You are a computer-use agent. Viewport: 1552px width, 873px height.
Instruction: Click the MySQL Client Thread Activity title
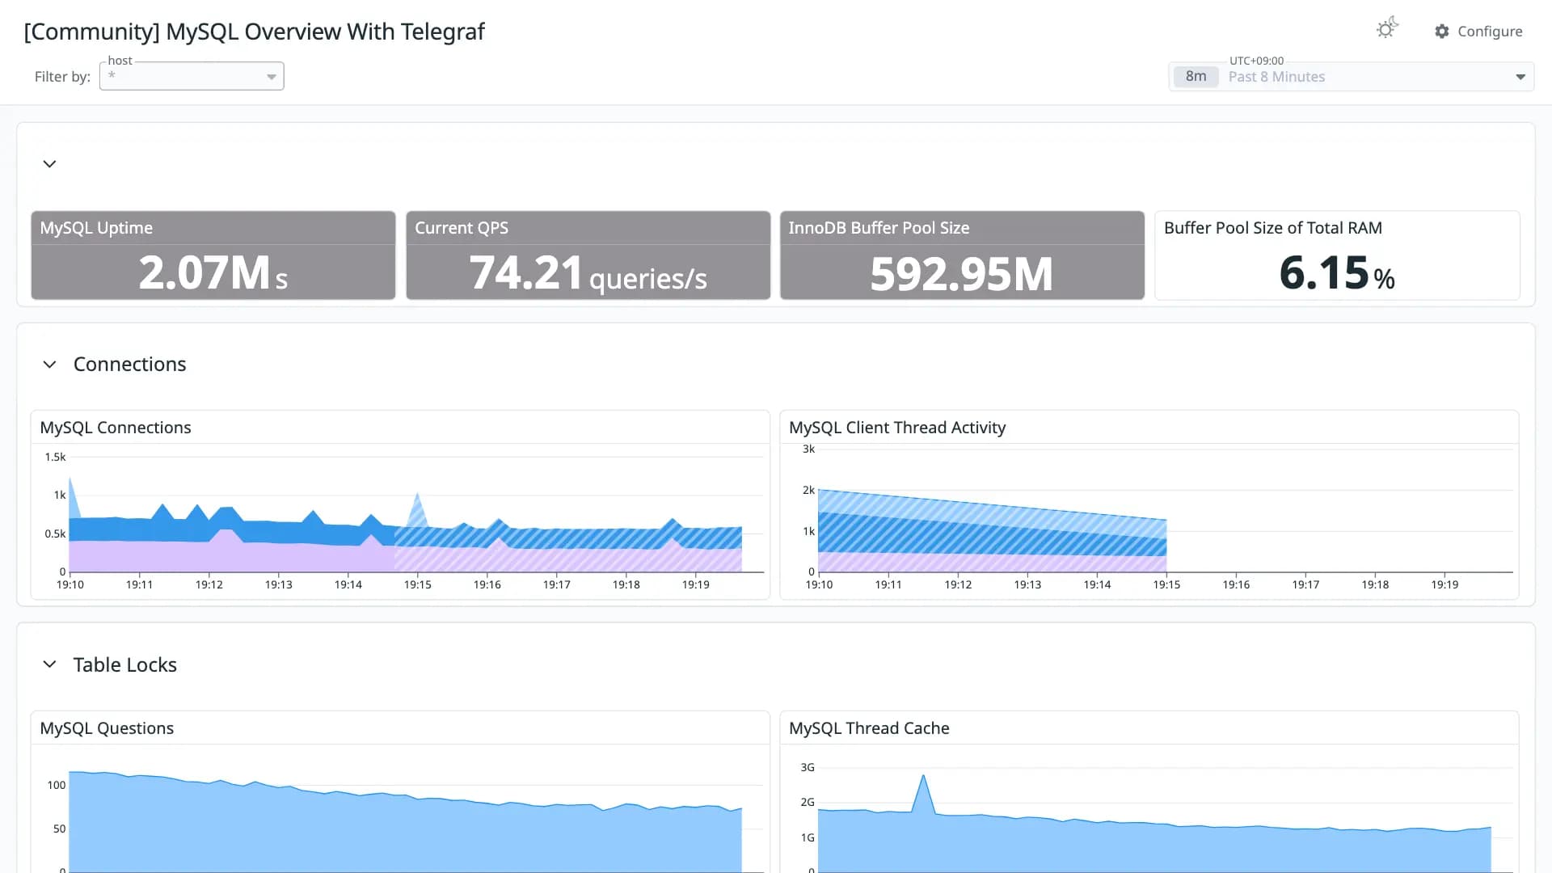(x=897, y=428)
